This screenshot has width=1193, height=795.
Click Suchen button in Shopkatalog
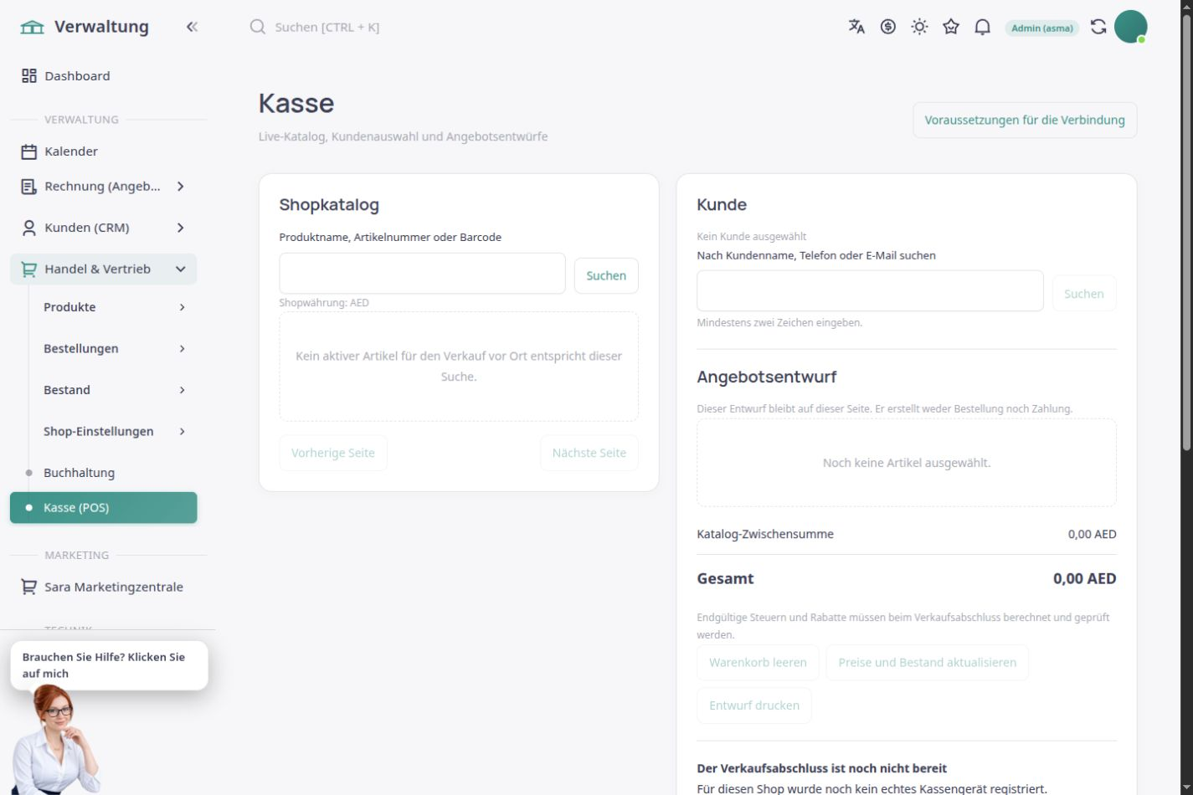(606, 276)
